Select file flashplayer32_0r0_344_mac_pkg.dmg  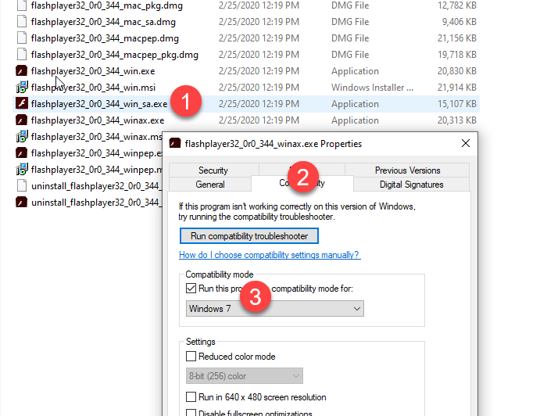107,5
